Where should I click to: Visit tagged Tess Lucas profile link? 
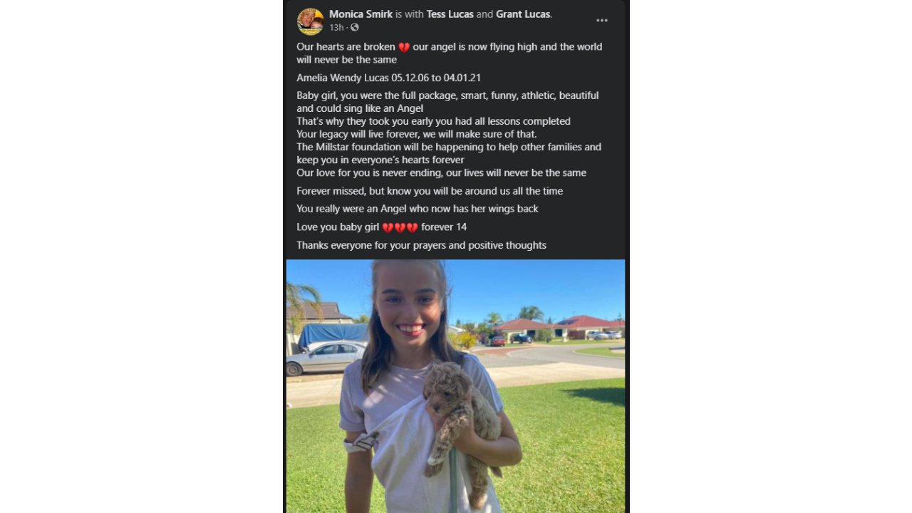pos(450,14)
